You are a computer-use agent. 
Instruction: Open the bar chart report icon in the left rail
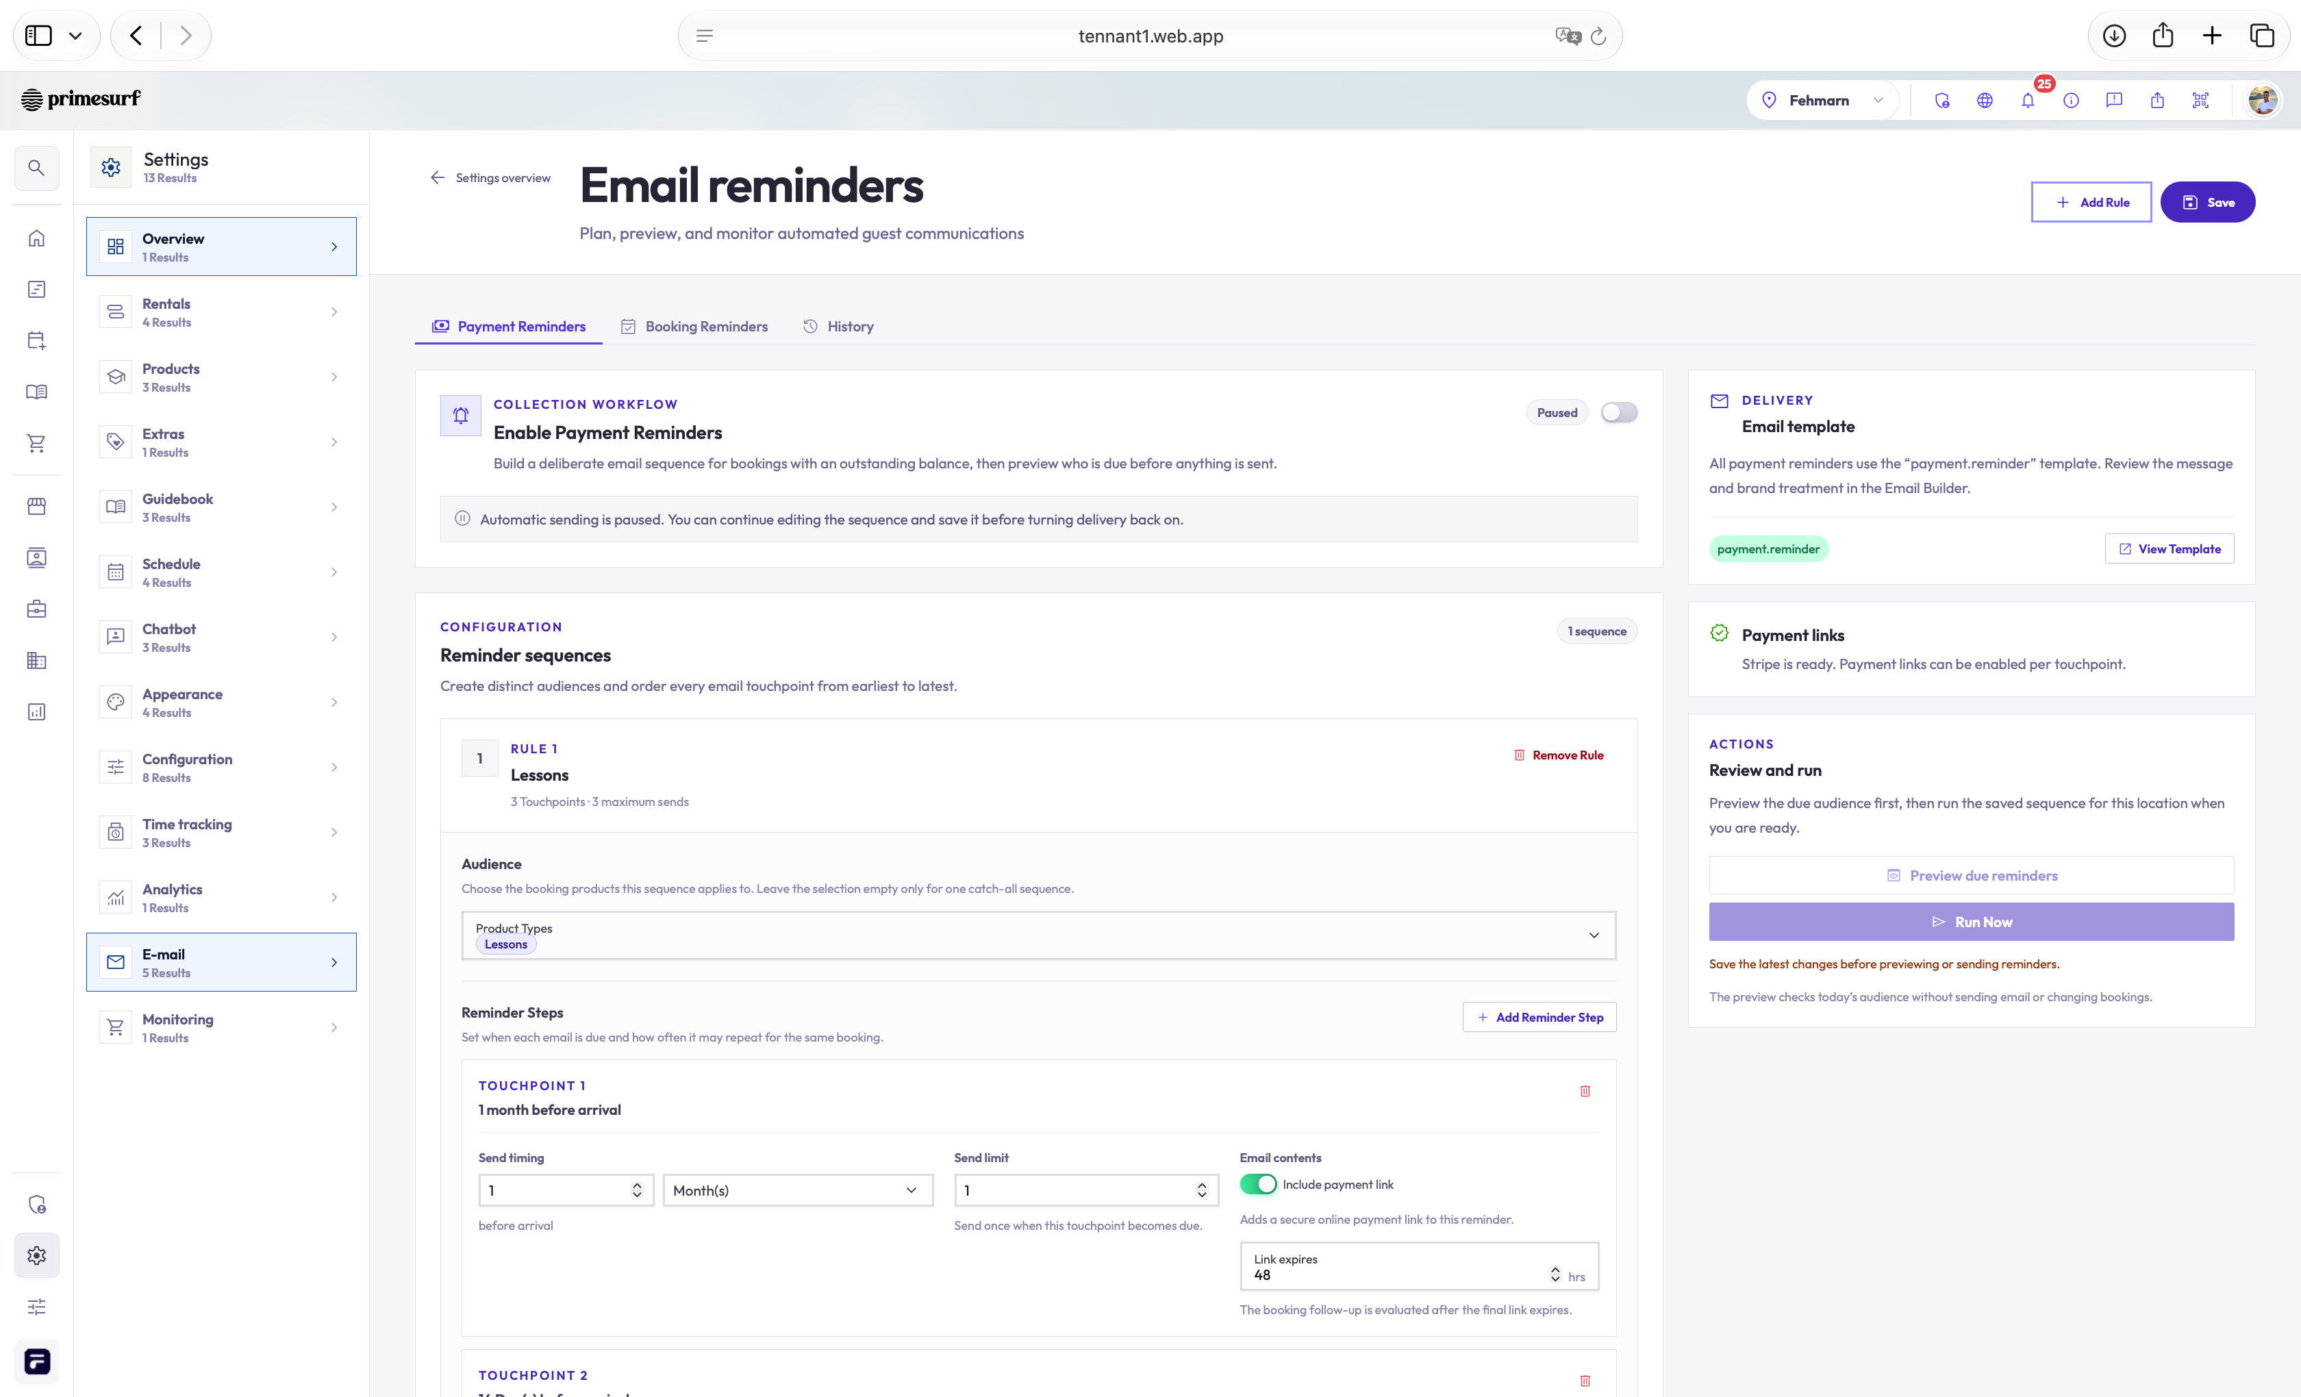[36, 712]
